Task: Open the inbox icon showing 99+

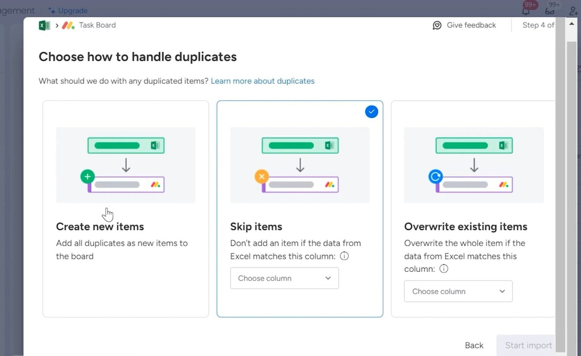Action: click(549, 10)
